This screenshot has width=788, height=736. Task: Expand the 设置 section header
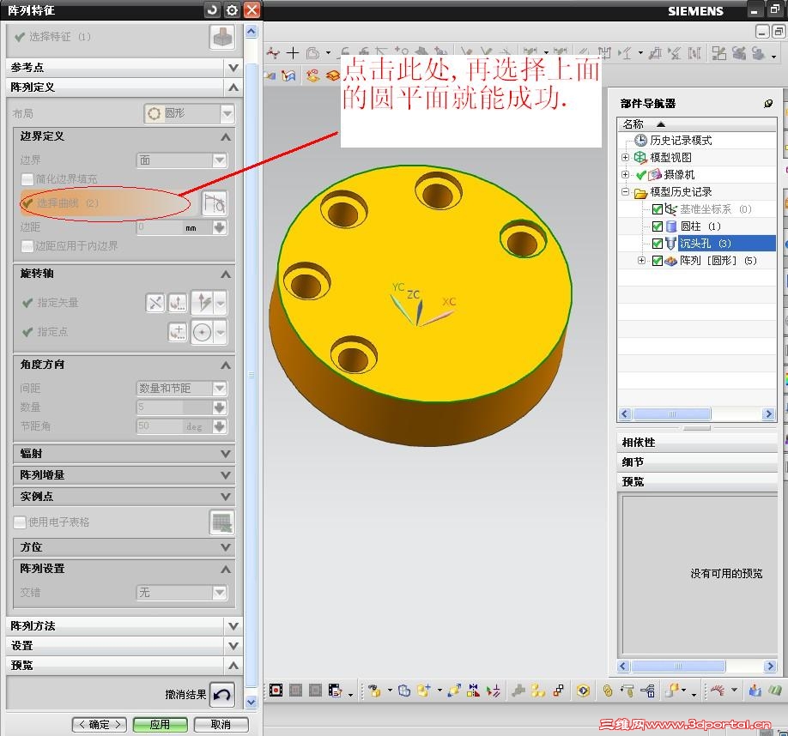tap(124, 646)
